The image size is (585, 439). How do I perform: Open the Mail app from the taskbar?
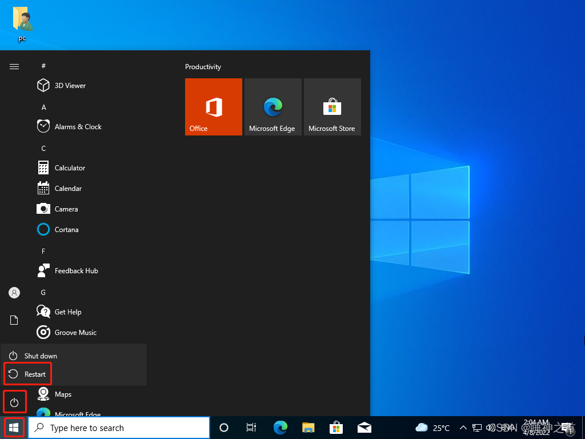[x=364, y=428]
